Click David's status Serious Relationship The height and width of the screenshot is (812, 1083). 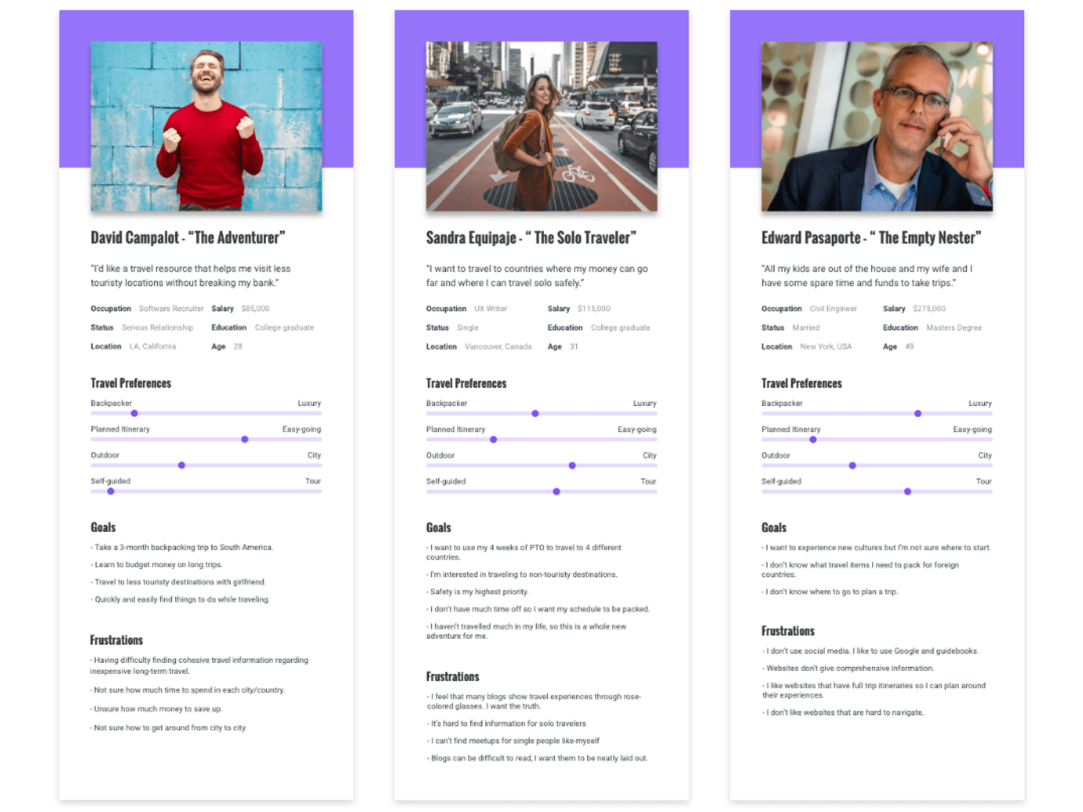[x=157, y=327]
